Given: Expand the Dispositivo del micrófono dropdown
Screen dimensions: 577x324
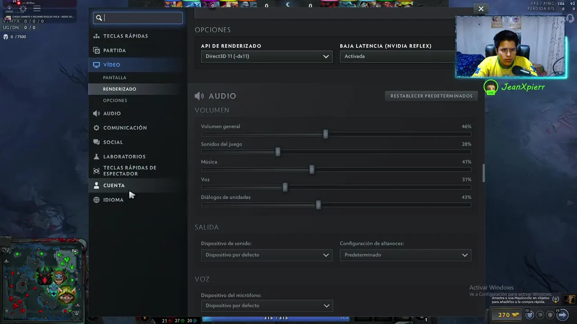Looking at the screenshot, I should point(267,306).
